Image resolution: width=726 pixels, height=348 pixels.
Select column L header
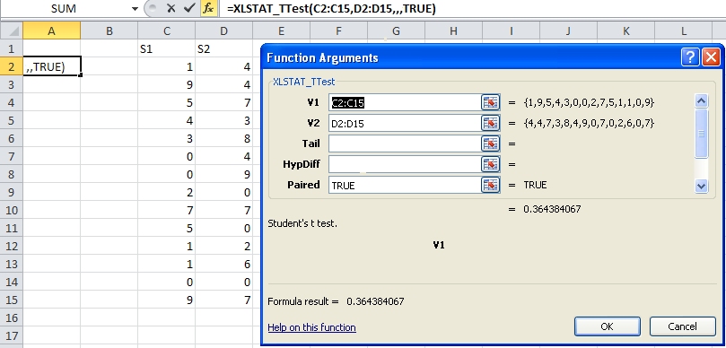click(684, 31)
